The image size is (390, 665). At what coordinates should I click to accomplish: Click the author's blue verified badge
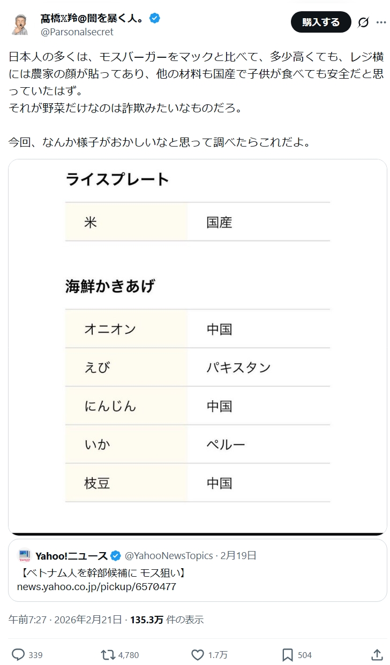point(155,19)
